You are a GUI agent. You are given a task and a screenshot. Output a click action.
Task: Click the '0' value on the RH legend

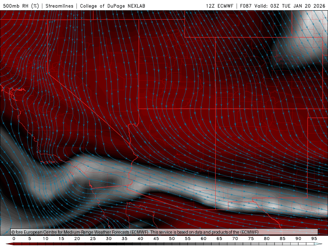pyautogui.click(x=14, y=239)
